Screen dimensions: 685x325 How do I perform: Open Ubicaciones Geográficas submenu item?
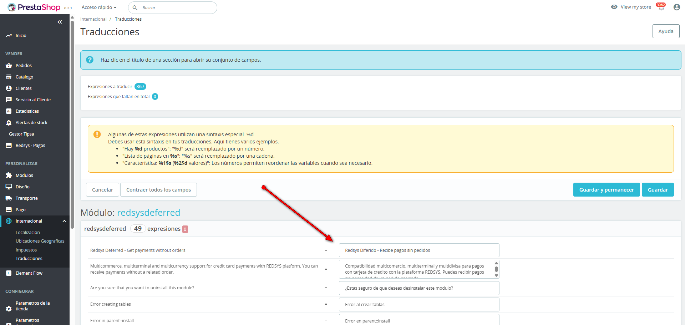40,241
